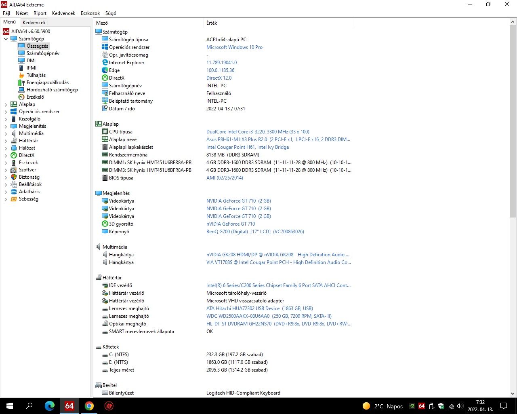Select the Számítógépnév tree item
517x414 pixels.
point(43,53)
